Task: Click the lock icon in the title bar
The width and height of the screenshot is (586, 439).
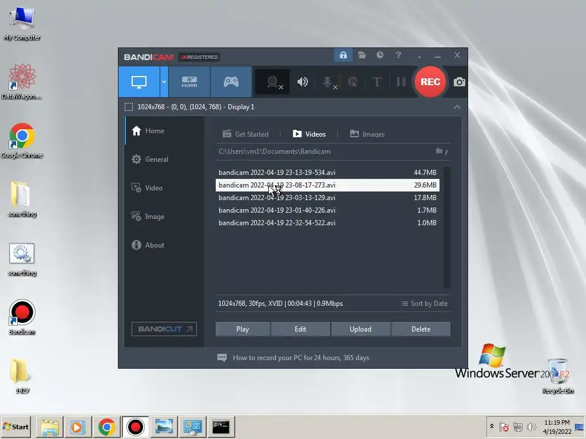Action: click(x=343, y=55)
